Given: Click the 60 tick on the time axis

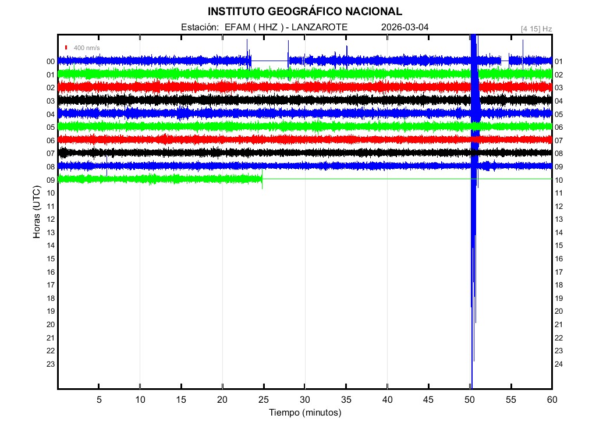Looking at the screenshot, I should (x=551, y=400).
